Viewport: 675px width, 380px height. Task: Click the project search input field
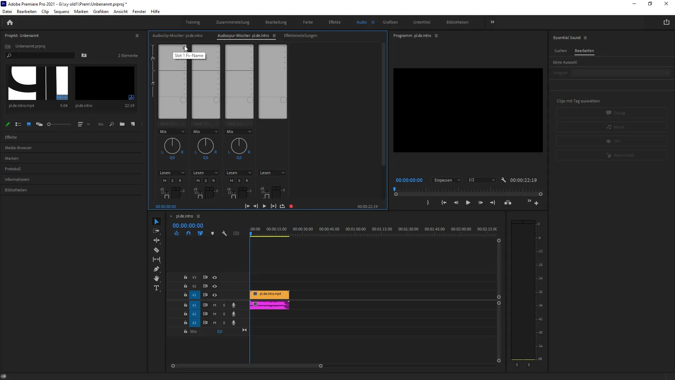pyautogui.click(x=40, y=56)
